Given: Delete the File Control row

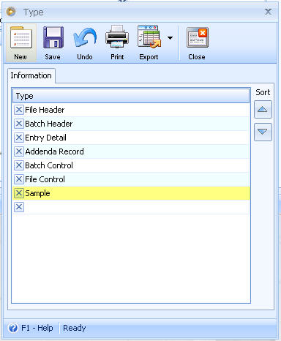Looking at the screenshot, I should click(19, 179).
